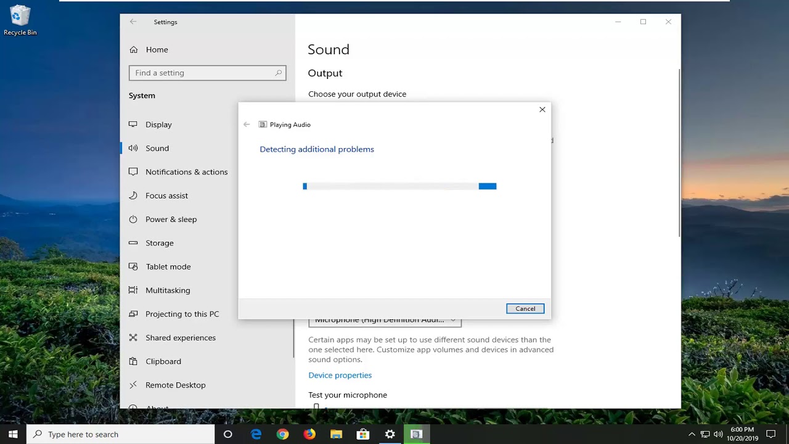This screenshot has width=789, height=444.
Task: Click the troubleshooter progress bar
Action: pyautogui.click(x=399, y=186)
